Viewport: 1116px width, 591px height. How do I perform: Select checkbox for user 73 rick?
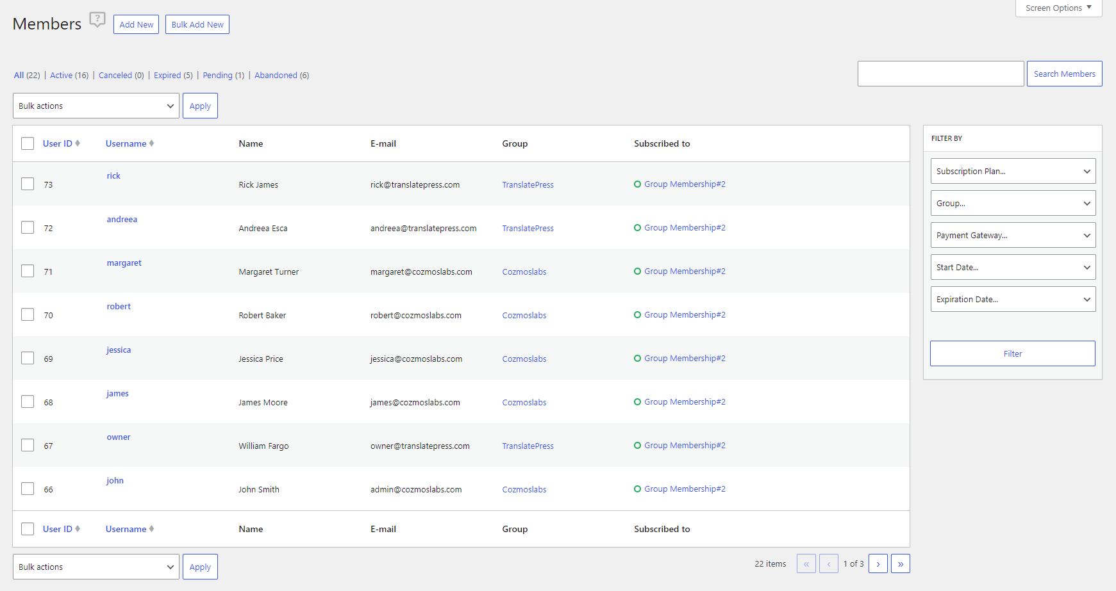(28, 184)
